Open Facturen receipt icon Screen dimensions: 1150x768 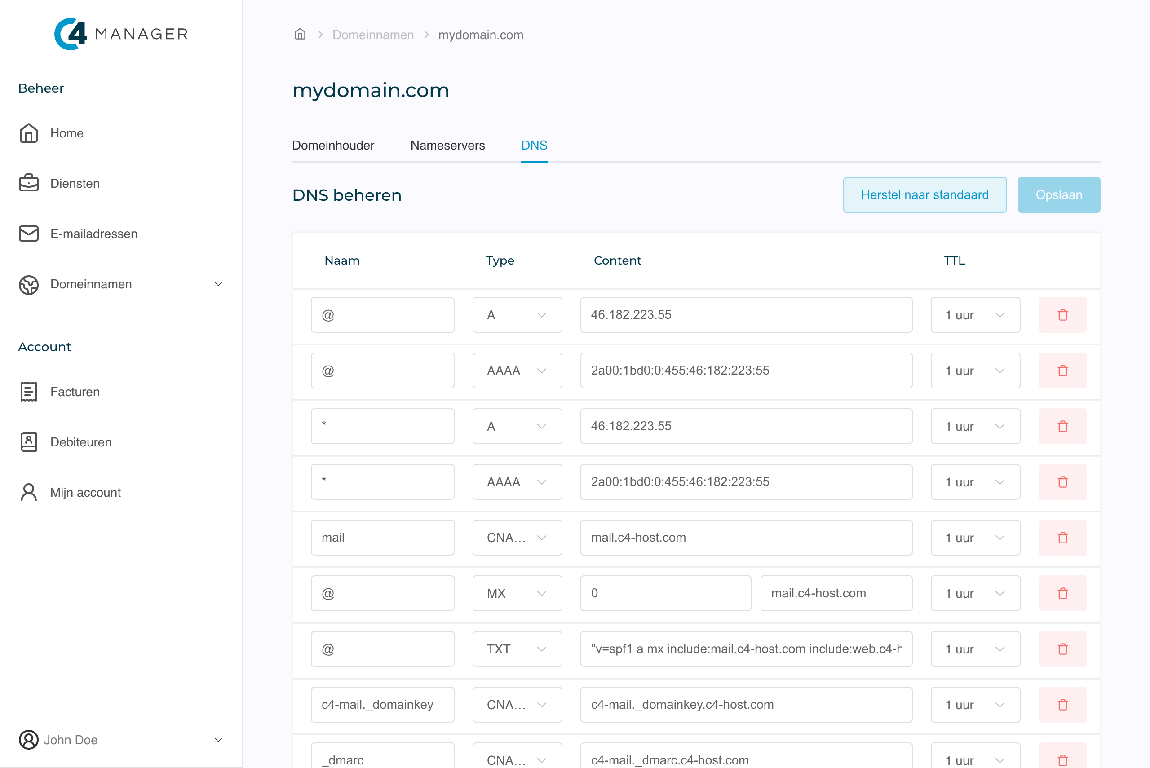click(x=28, y=392)
